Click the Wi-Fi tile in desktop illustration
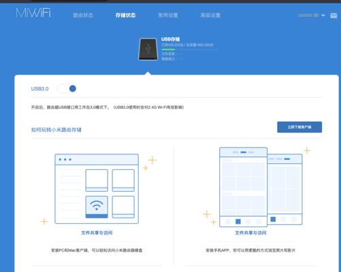The width and height of the screenshot is (341, 272). point(97,207)
